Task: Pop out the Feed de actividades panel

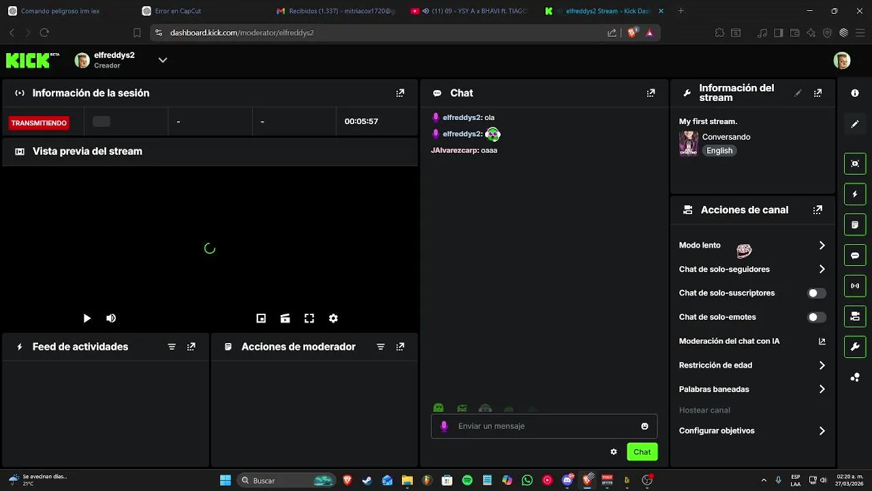Action: tap(191, 346)
